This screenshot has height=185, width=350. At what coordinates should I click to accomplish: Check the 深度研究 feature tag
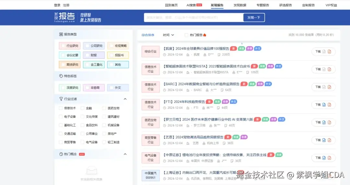tap(63, 88)
